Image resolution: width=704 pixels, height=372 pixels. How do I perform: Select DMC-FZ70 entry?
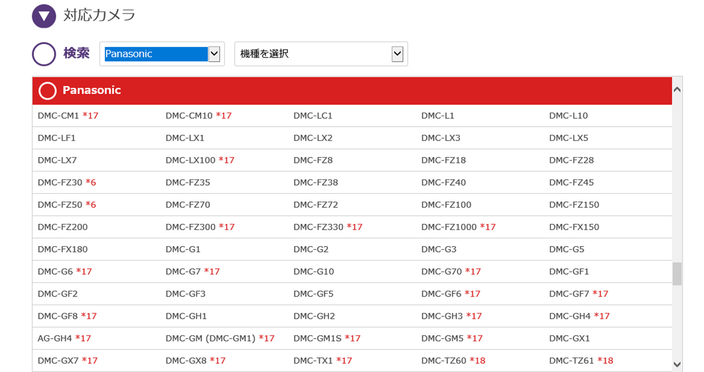tap(188, 205)
